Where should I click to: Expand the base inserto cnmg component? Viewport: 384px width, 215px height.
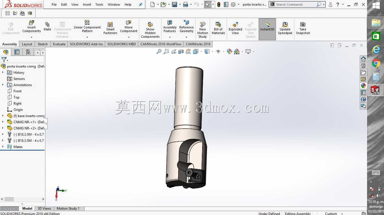(x=3, y=116)
